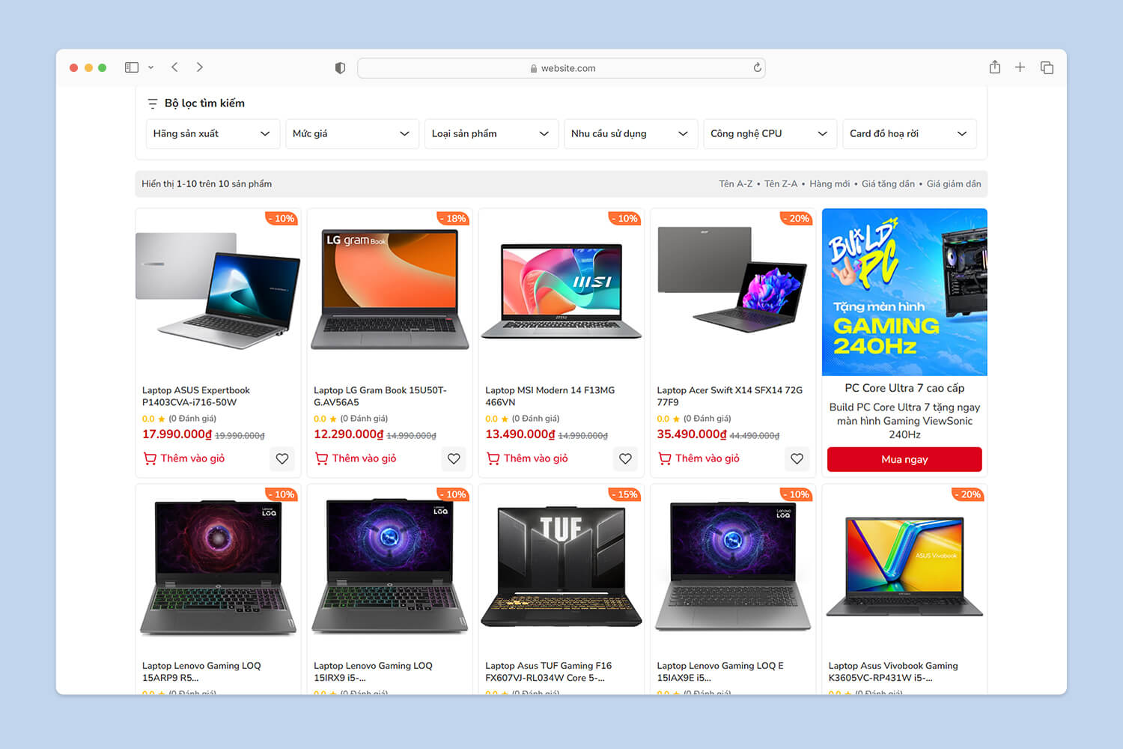The width and height of the screenshot is (1123, 749).
Task: Favorite the Acer Swift X14 with heart icon
Action: click(797, 458)
